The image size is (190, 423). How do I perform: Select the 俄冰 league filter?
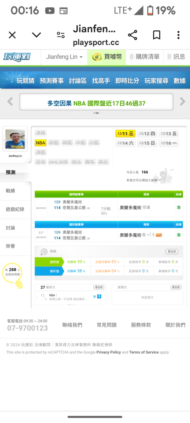(x=76, y=162)
